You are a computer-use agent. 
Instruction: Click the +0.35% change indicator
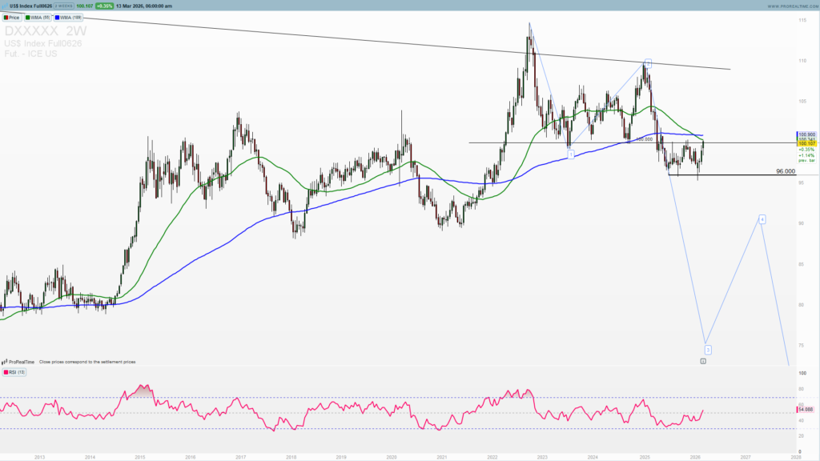104,5
